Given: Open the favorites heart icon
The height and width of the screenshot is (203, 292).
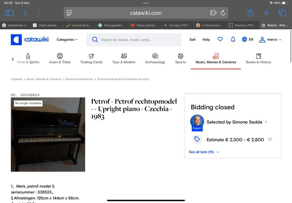Looking at the screenshot, I should [x=220, y=39].
